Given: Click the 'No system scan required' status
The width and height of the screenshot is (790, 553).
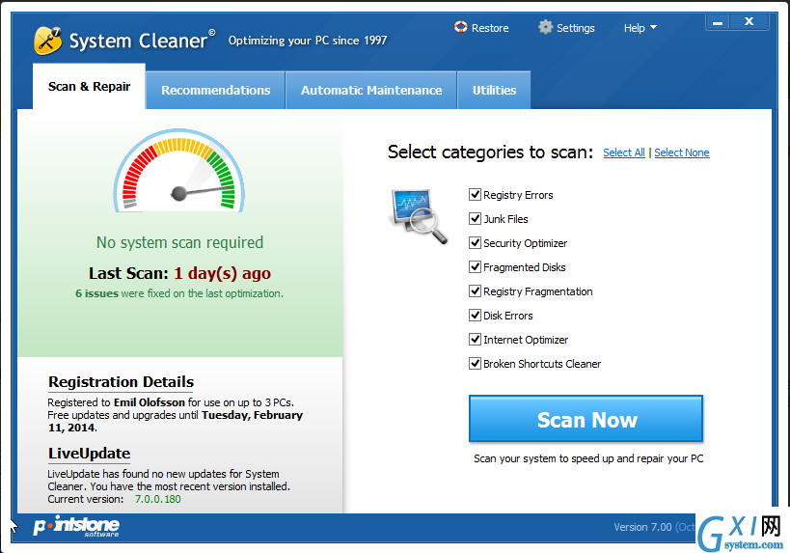Looking at the screenshot, I should [x=179, y=242].
